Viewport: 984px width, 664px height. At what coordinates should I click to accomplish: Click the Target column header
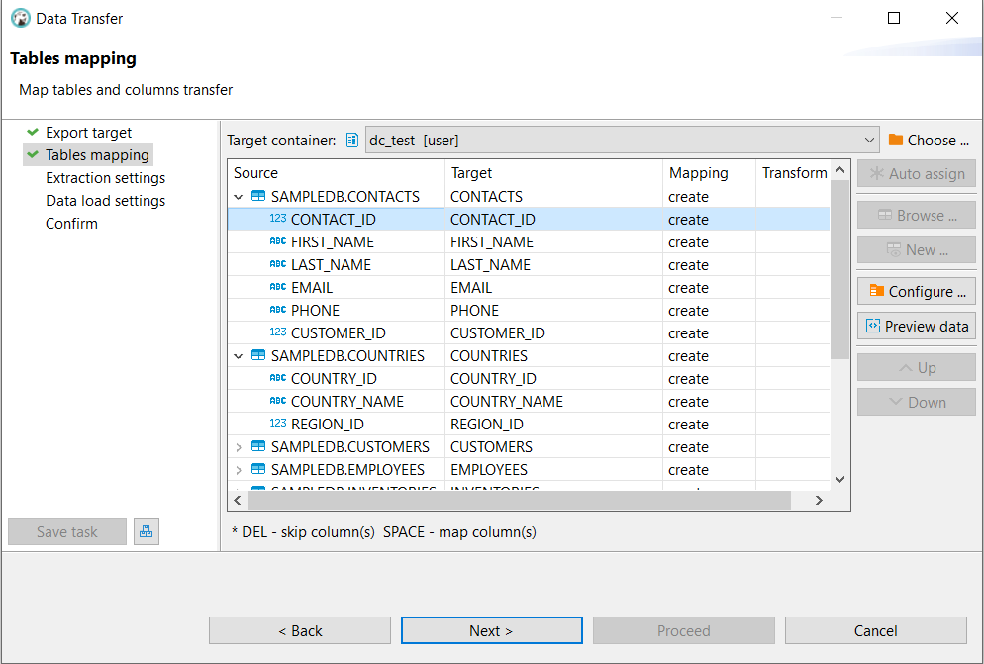[x=553, y=172]
